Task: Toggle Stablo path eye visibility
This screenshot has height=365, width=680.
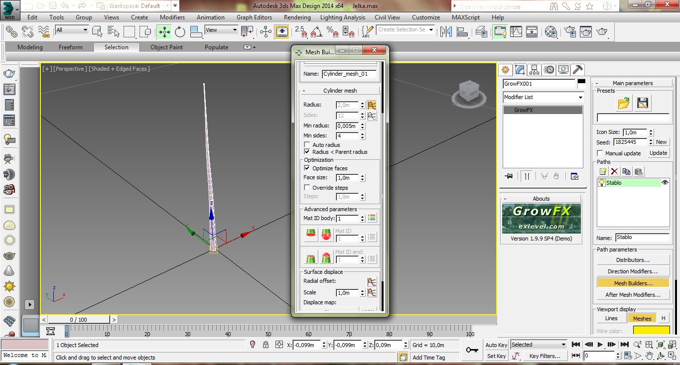Action: [x=665, y=183]
